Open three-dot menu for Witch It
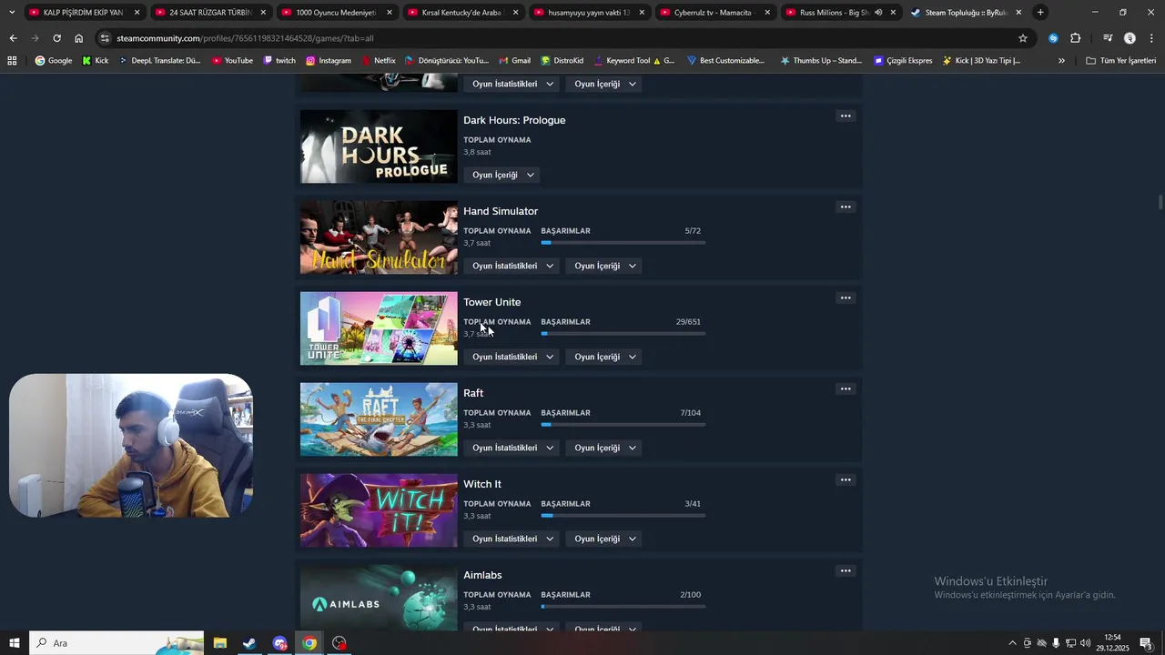The height and width of the screenshot is (655, 1165). pos(846,480)
